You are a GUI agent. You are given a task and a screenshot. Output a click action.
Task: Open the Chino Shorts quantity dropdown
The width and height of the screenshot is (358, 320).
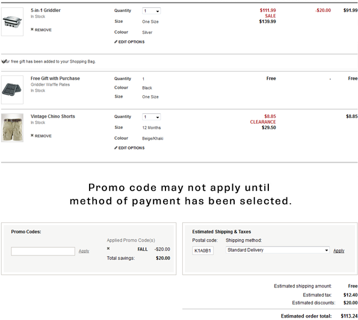pos(152,117)
